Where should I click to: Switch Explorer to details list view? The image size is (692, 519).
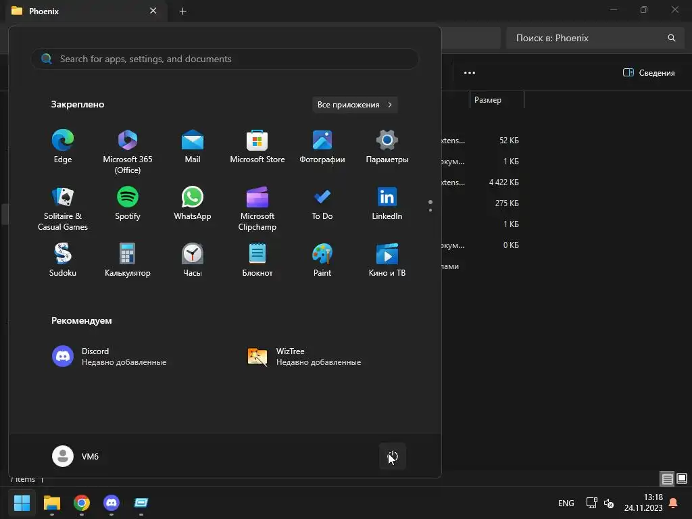tap(667, 478)
